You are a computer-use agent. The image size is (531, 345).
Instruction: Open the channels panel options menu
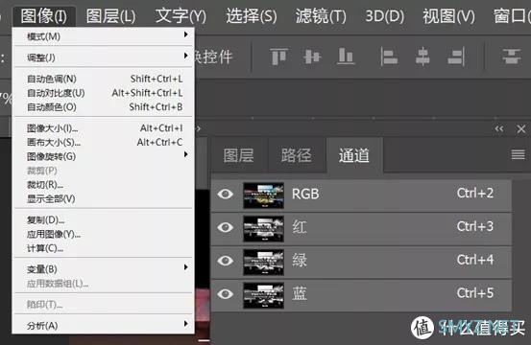click(519, 154)
